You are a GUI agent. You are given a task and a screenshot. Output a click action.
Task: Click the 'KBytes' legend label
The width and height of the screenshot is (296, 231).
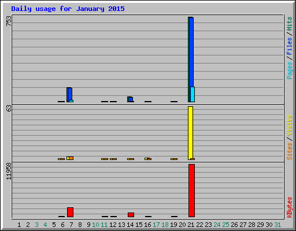pyautogui.click(x=290, y=207)
